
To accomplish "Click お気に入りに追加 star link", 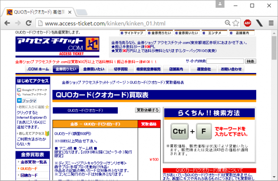I will pos(33,107).
